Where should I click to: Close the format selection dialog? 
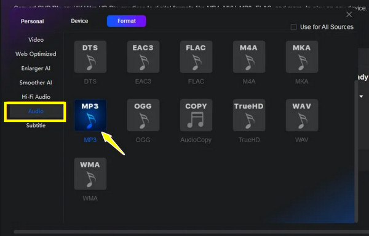349,15
